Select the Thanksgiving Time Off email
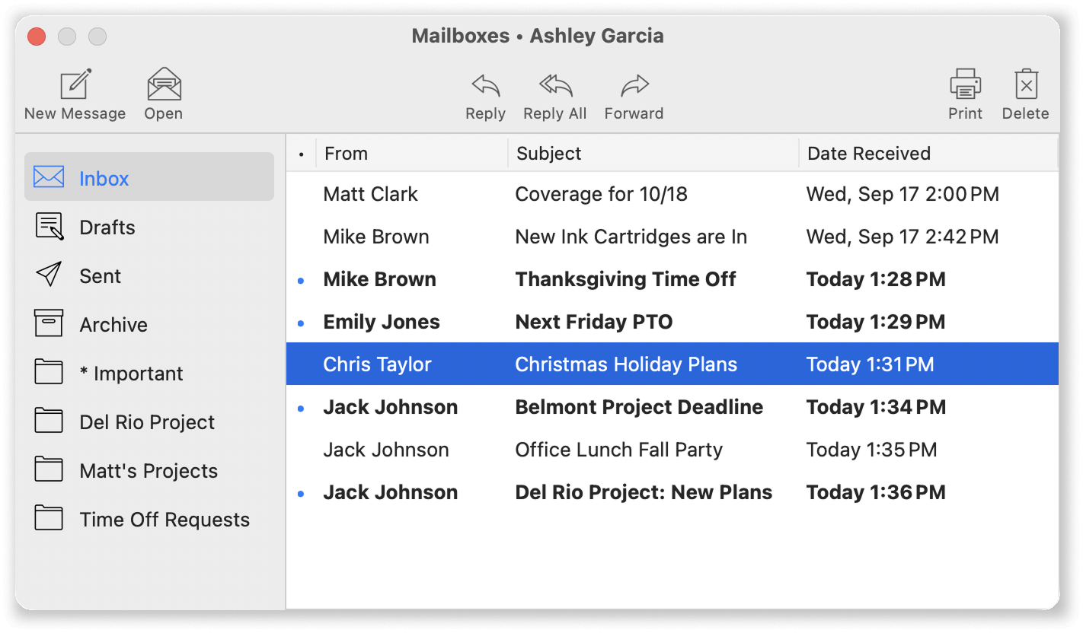The image size is (1083, 633). (x=625, y=279)
